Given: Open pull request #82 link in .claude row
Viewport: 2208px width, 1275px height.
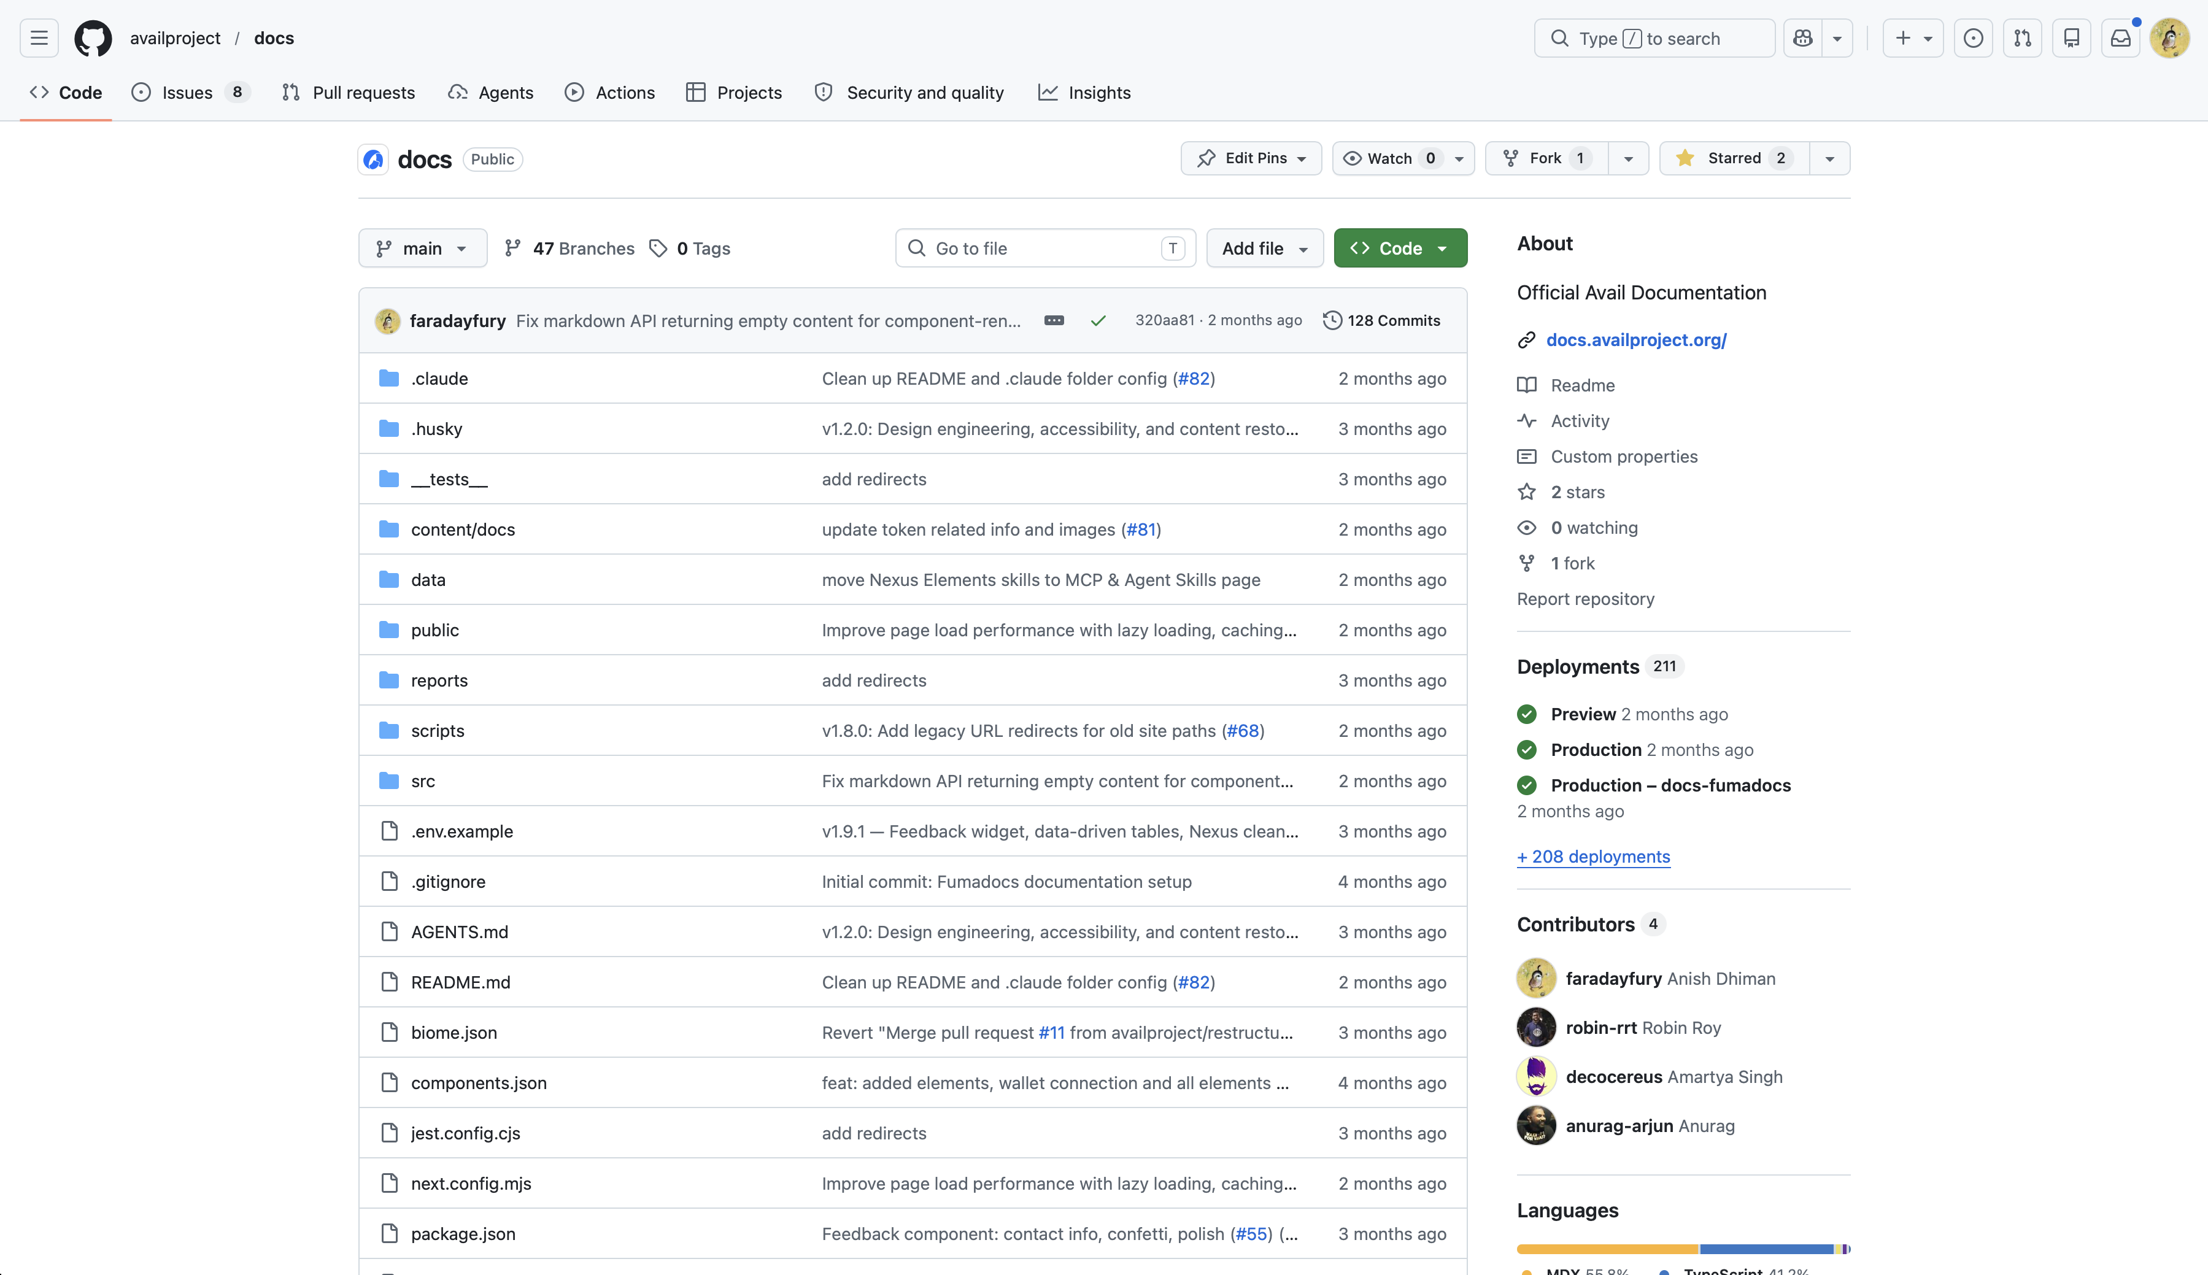Looking at the screenshot, I should 1194,379.
